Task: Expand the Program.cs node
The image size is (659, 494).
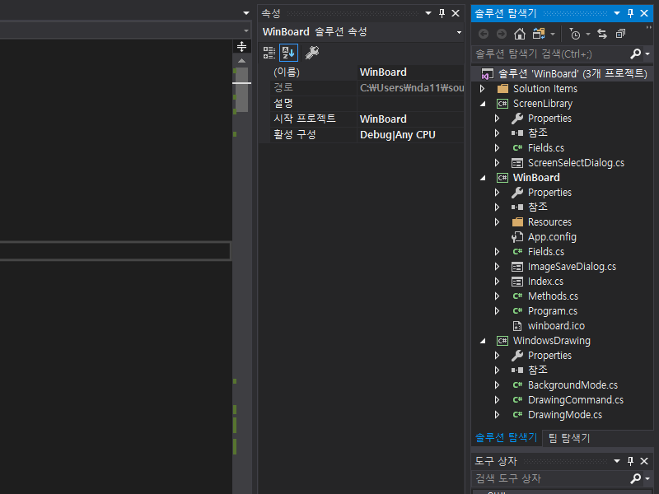Action: (x=498, y=311)
